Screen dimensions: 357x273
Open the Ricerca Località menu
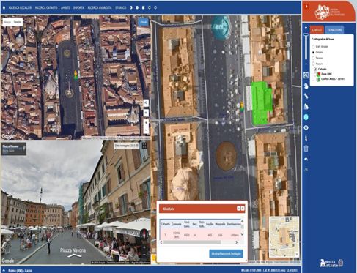[20, 7]
